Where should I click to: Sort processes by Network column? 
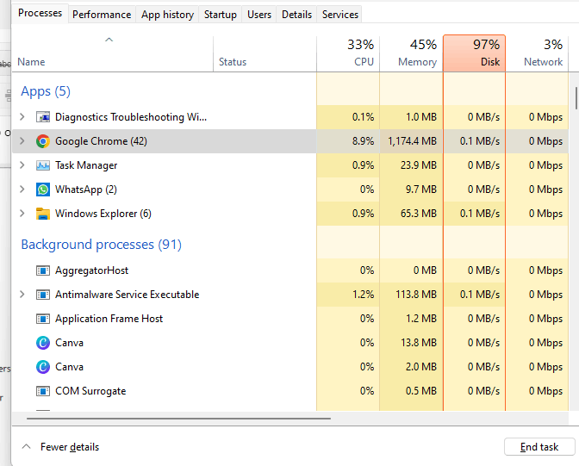click(537, 54)
